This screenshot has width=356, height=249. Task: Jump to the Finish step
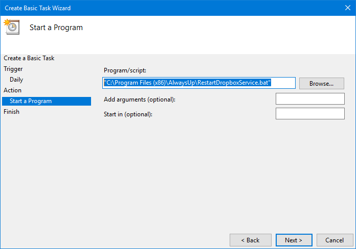point(12,112)
